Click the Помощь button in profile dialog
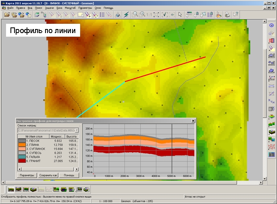 [69, 175]
